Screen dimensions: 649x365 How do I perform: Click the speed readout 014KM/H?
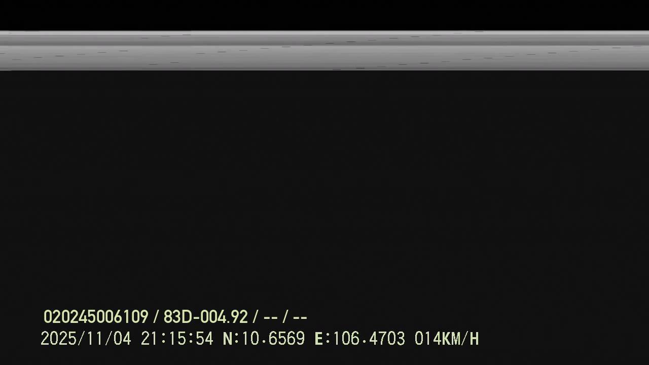(x=447, y=339)
